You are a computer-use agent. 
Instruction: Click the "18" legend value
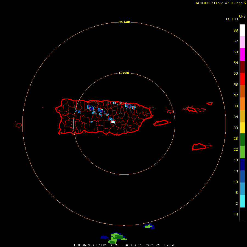coord(236,160)
